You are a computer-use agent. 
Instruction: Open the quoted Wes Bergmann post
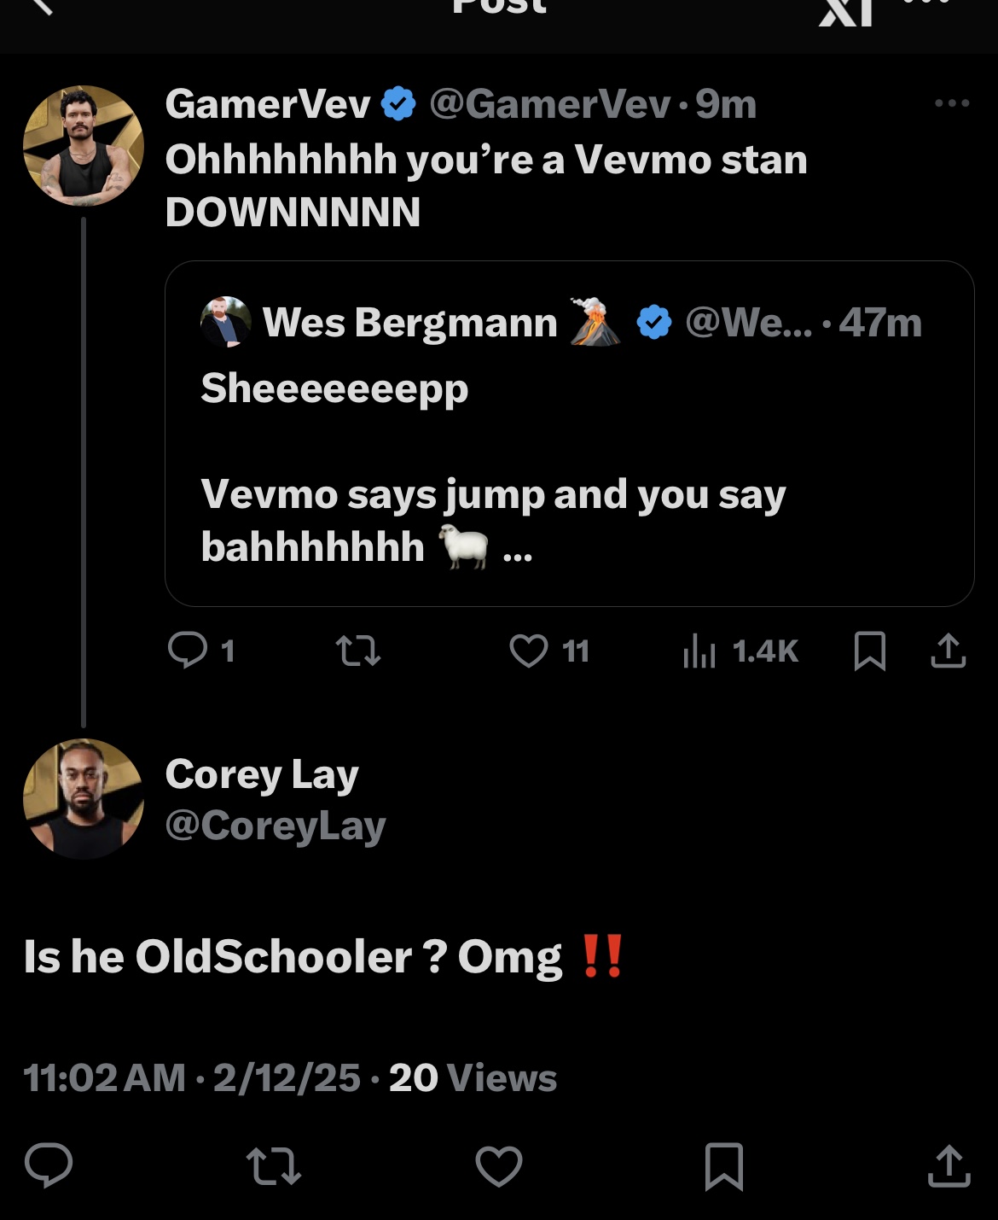click(569, 434)
